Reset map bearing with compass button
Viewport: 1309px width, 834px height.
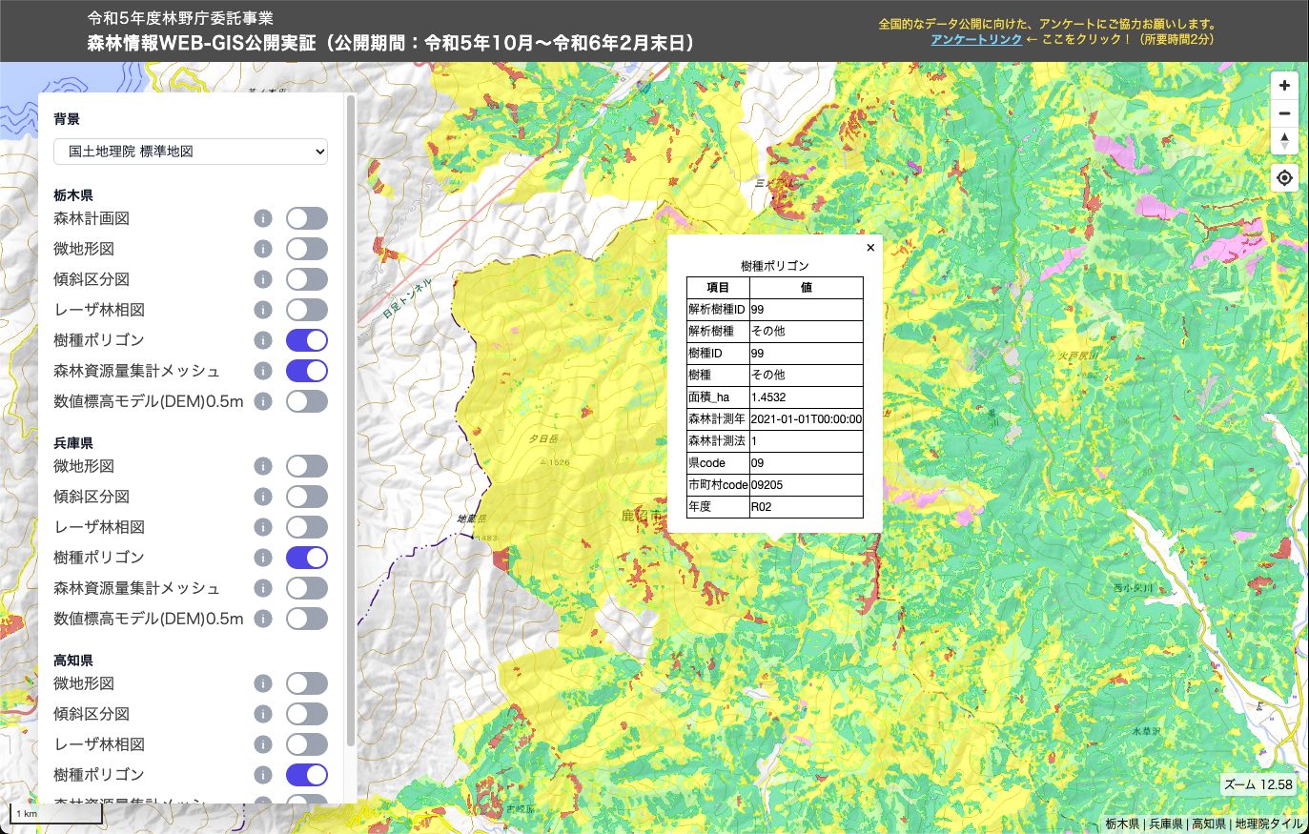pos(1284,141)
